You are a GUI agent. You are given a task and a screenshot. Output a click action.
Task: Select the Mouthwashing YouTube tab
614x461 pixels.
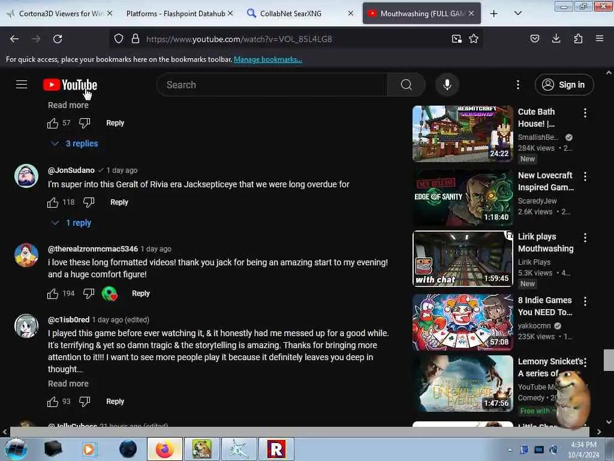click(422, 14)
